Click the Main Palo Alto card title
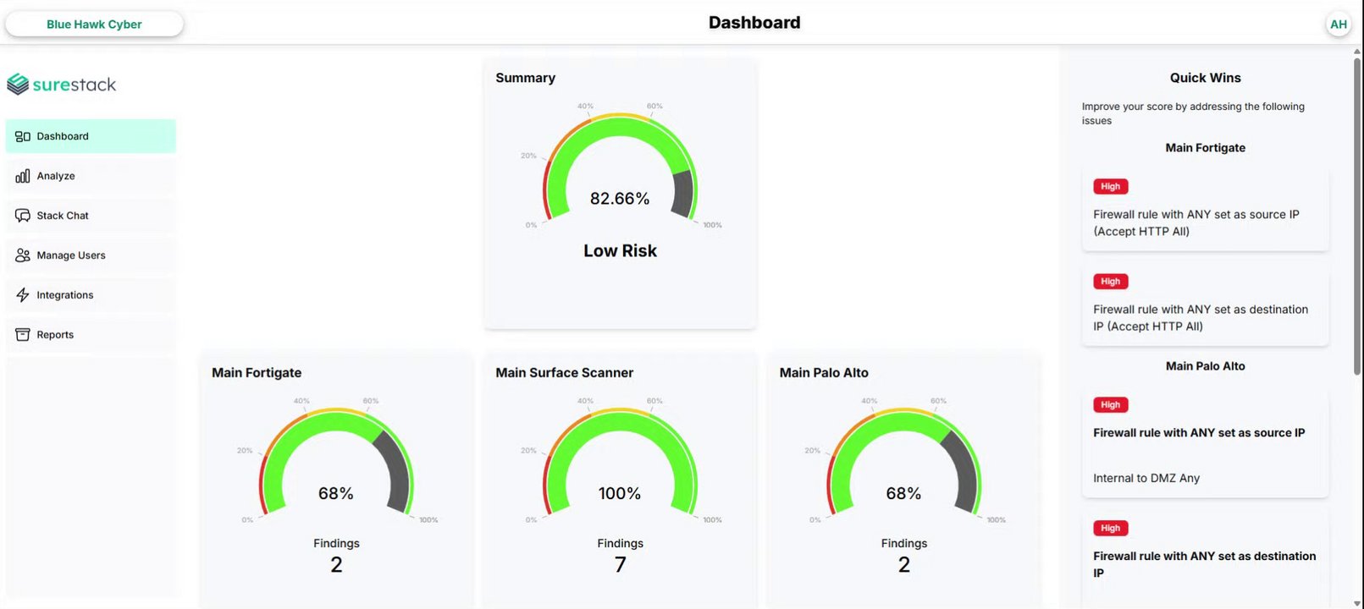Screen dimensions: 1364x609 tap(824, 373)
